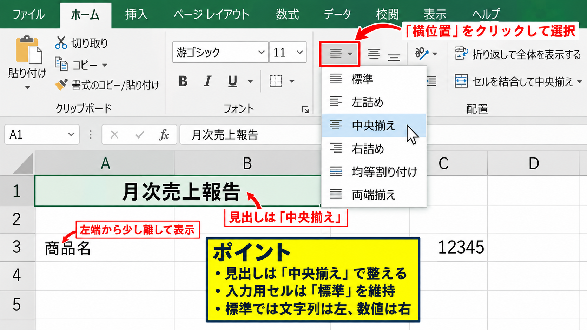Screen dimensions: 587x330
Task: Click the horizontal alignment (横位置) button
Action: coord(339,54)
